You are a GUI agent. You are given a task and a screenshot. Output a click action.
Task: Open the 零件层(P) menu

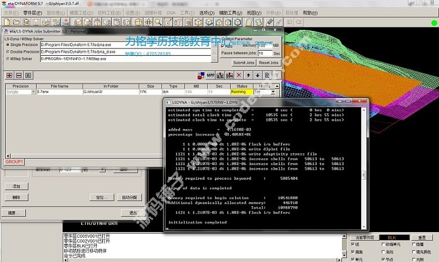coord(33,13)
